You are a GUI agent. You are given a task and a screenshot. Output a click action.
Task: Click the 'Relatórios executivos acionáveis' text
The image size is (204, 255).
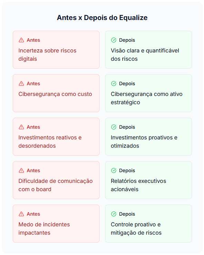click(139, 185)
